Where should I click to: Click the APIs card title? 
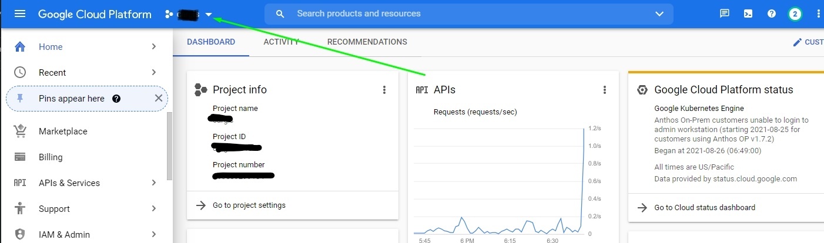(x=444, y=90)
